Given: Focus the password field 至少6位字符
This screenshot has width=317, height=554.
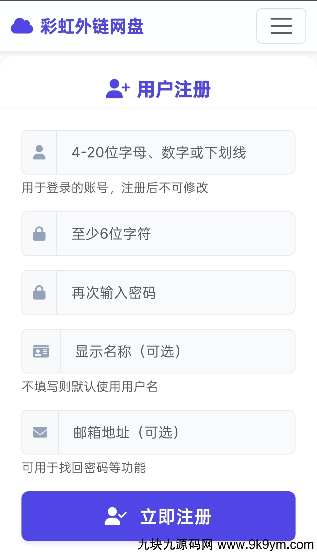Looking at the screenshot, I should click(x=176, y=234).
